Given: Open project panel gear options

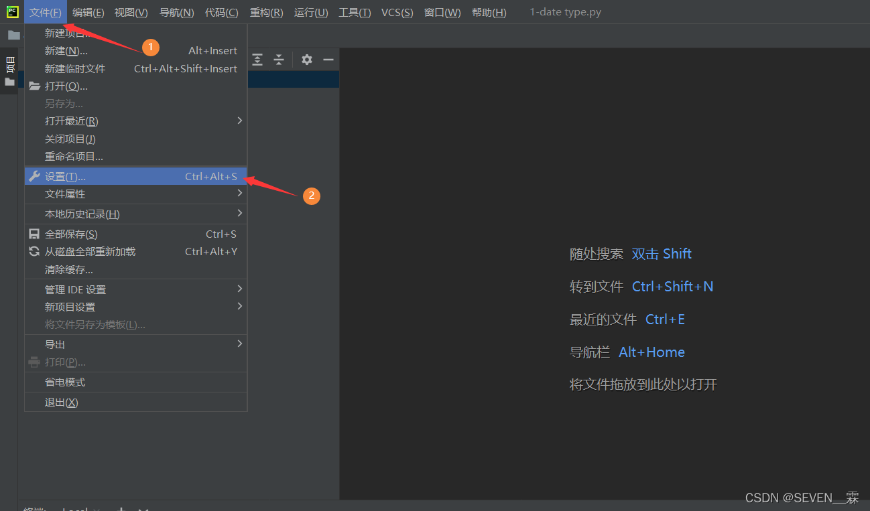Looking at the screenshot, I should click(x=307, y=60).
